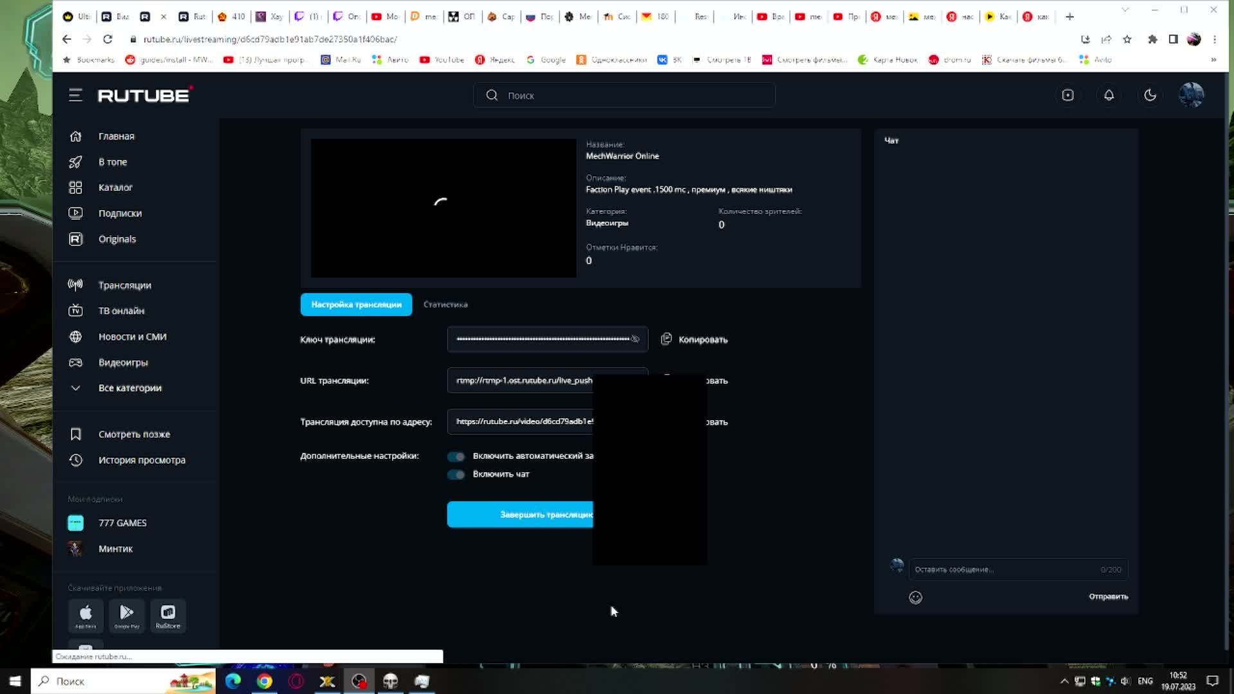Screen dimensions: 1234x694
Task: Open the user avatar profile menu
Action: tap(1191, 95)
